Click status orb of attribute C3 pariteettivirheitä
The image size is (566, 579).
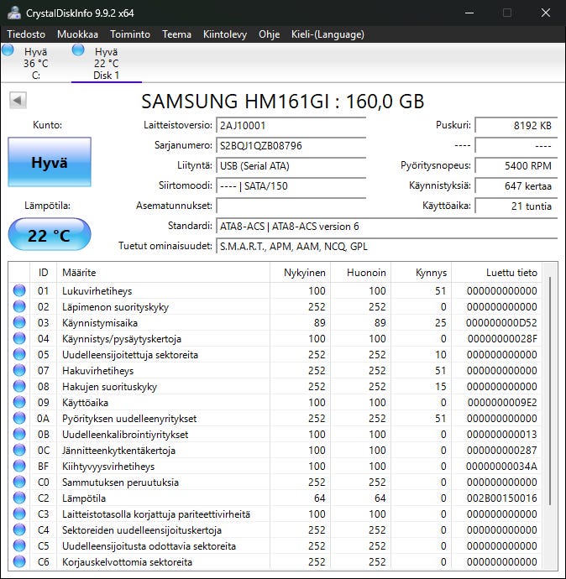[x=19, y=514]
